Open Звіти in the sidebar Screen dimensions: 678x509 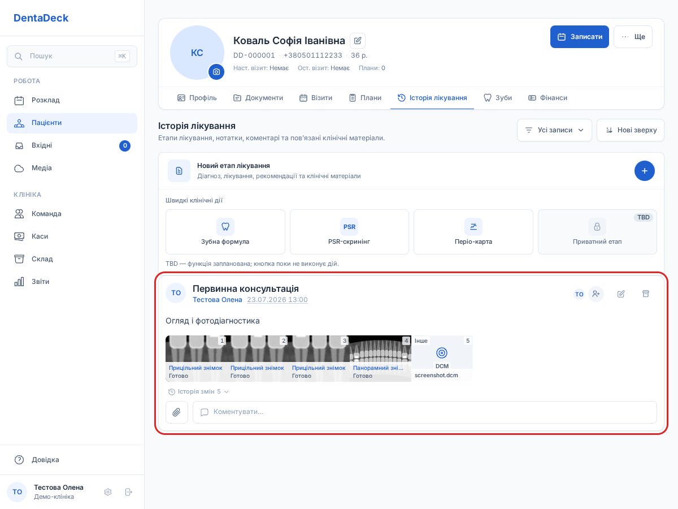point(72,282)
